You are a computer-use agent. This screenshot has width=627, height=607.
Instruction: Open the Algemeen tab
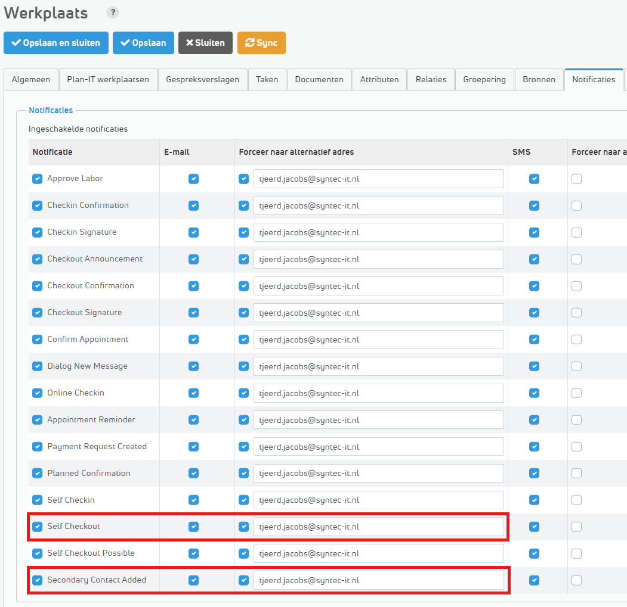click(31, 79)
